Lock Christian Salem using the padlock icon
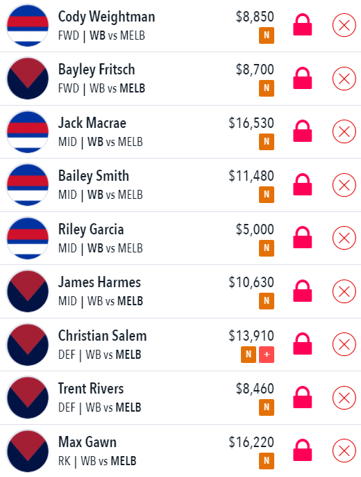 pos(303,344)
